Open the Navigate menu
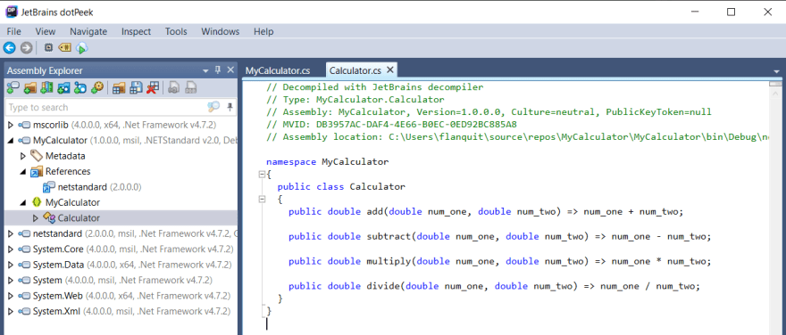786x335 pixels. [x=88, y=31]
